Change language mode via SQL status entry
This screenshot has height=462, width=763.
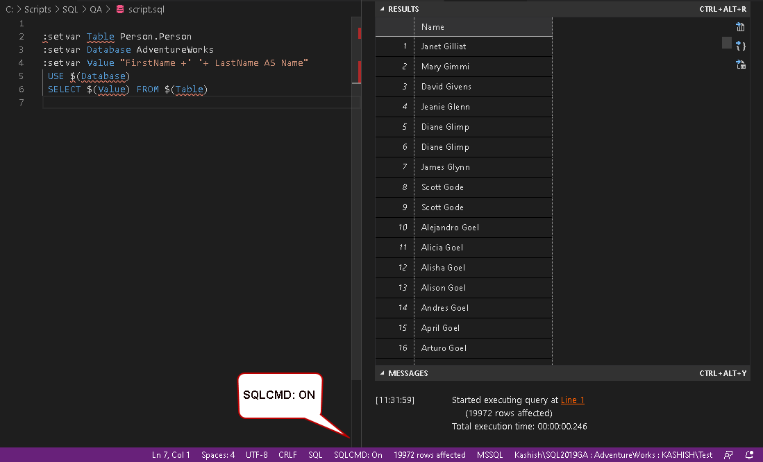[315, 454]
